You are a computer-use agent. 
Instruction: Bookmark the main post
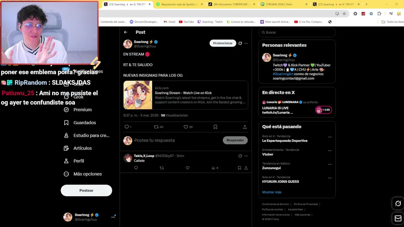(215, 127)
